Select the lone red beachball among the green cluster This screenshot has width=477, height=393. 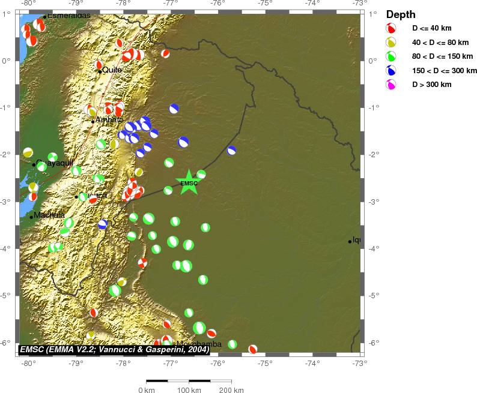click(142, 262)
